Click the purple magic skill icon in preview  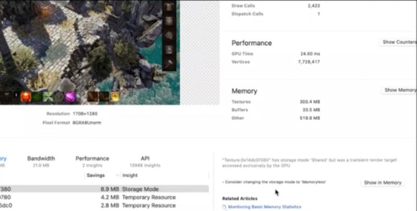click(70, 96)
